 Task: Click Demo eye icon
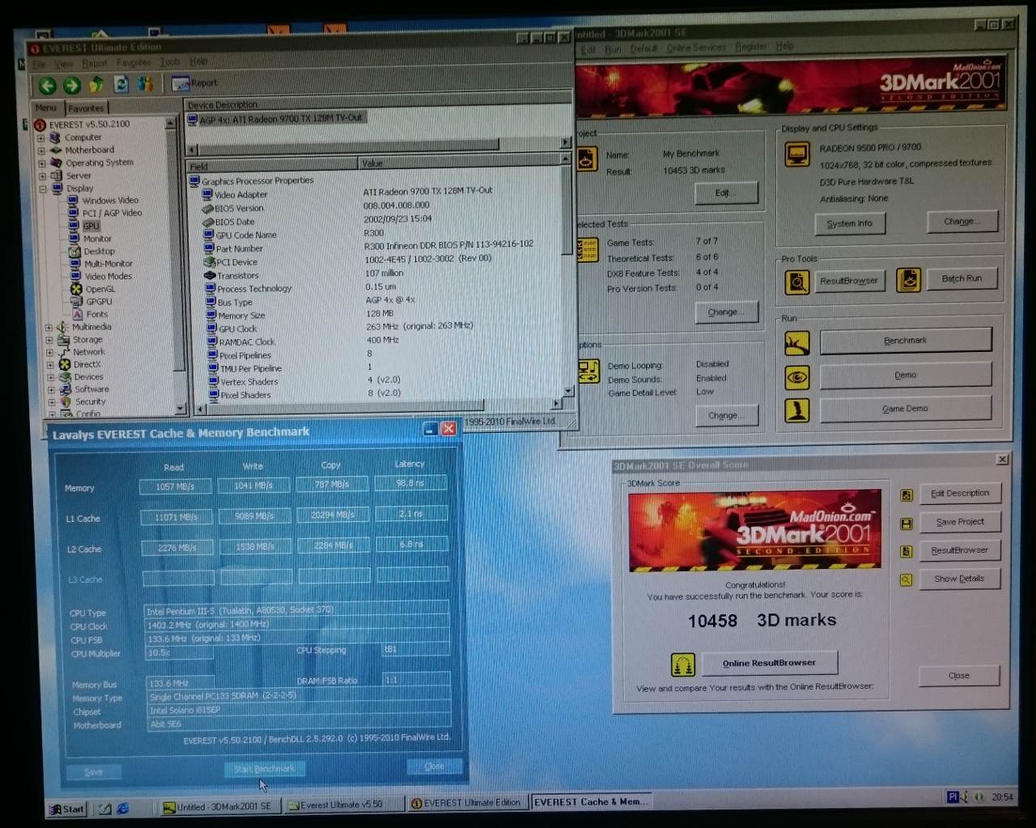(797, 377)
